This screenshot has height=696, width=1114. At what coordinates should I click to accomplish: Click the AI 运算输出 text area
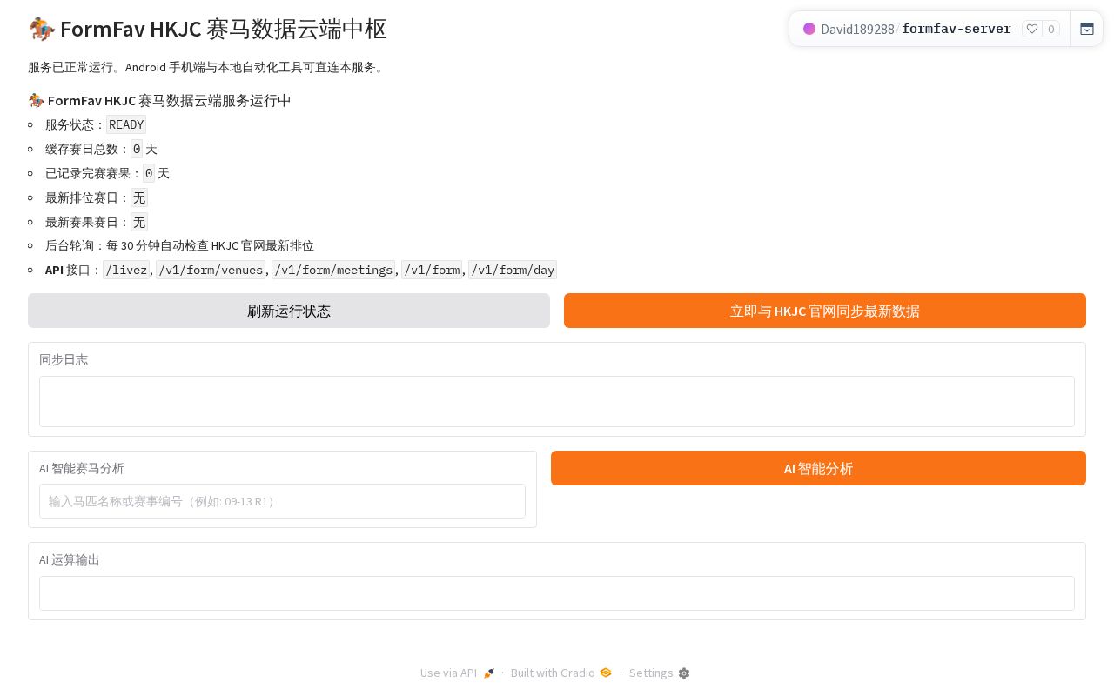coord(557,593)
